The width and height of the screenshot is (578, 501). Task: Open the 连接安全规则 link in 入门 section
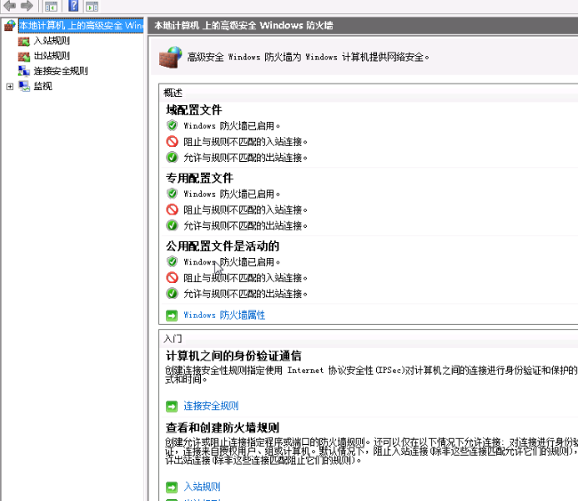pyautogui.click(x=211, y=406)
